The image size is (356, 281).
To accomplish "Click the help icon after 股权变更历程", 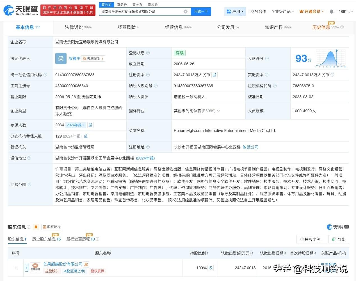I will [x=97, y=239].
